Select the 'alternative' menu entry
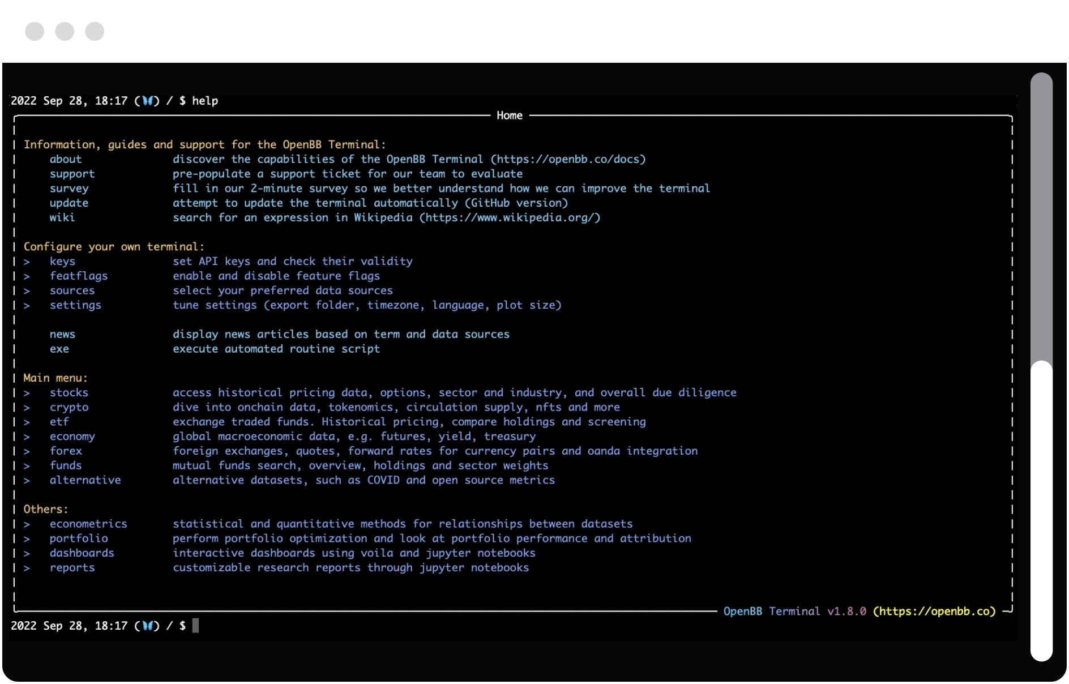Viewport: 1069px width, 684px height. pos(85,480)
